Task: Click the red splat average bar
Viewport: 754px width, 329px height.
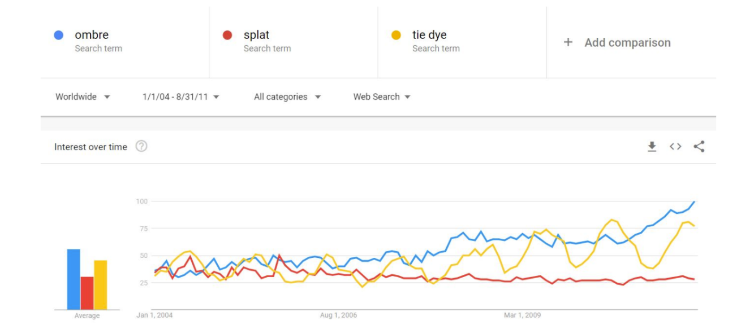Action: (87, 293)
